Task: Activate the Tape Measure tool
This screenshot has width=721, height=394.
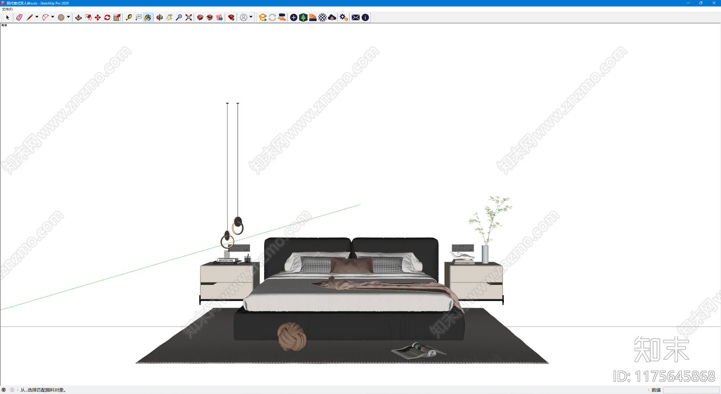Action: pyautogui.click(x=129, y=18)
